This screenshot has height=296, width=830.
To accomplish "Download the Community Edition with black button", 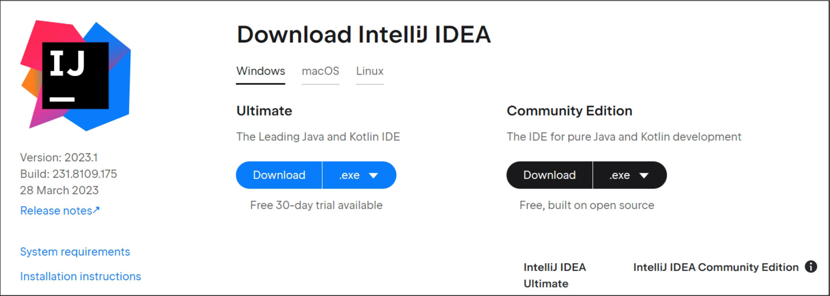I will (x=549, y=175).
